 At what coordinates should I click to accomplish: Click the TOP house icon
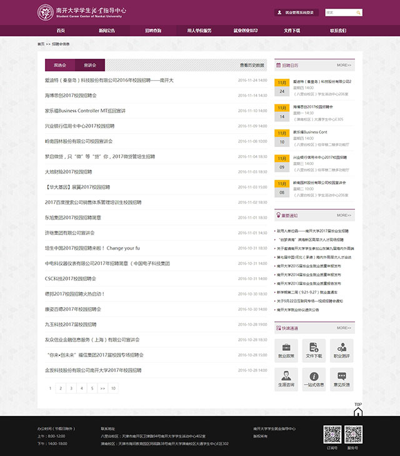coord(358,409)
